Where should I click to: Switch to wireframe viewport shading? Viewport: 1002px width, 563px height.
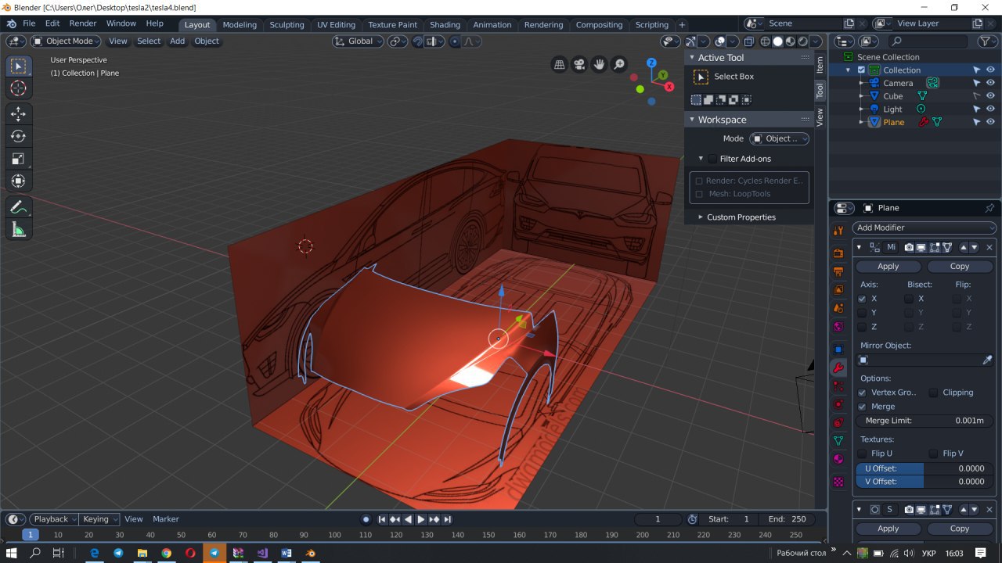(765, 41)
